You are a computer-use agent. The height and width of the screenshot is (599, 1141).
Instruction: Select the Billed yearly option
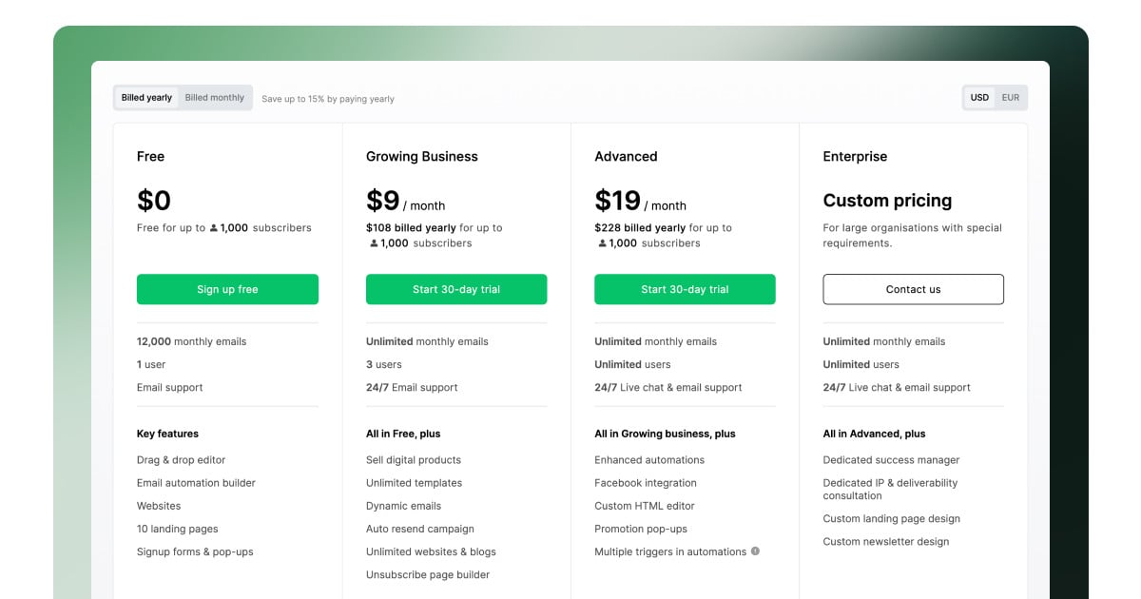point(146,98)
